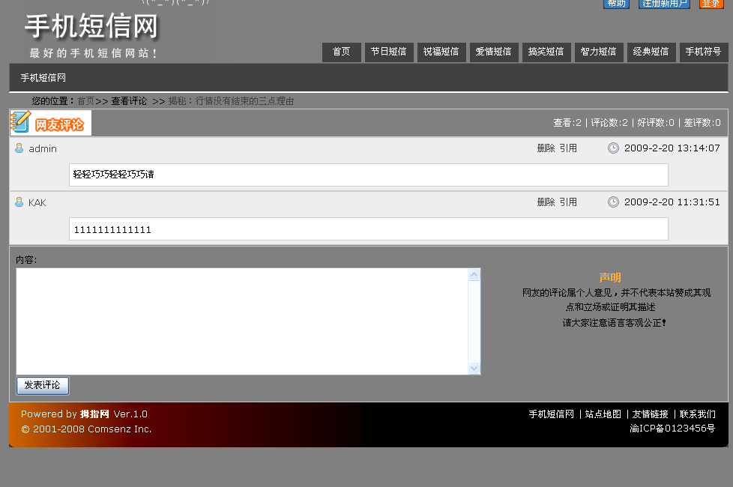Click breadcrumb 揭秘：行情没有结束的三点理由
This screenshot has height=487, width=733.
[x=231, y=101]
